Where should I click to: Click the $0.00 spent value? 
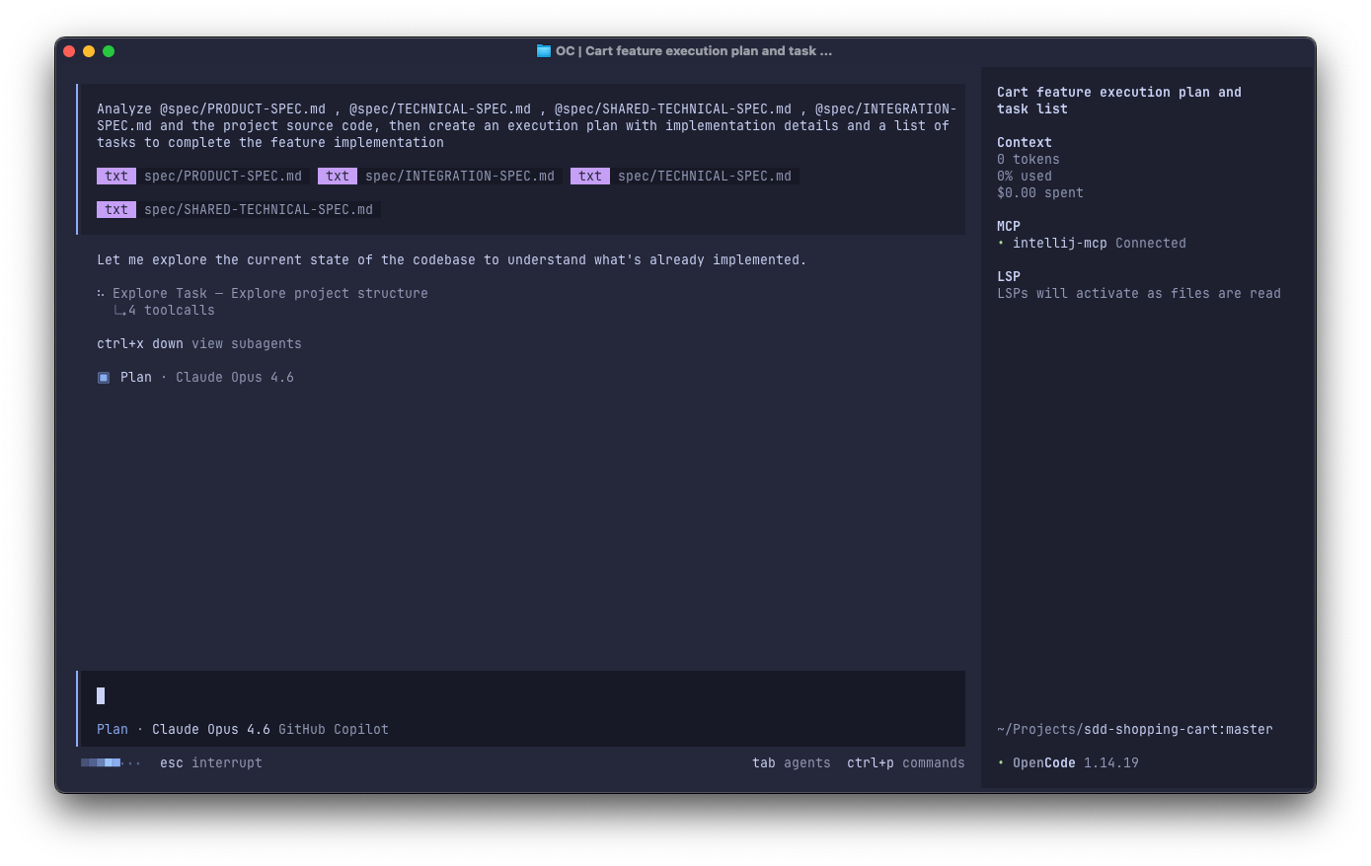[1040, 193]
